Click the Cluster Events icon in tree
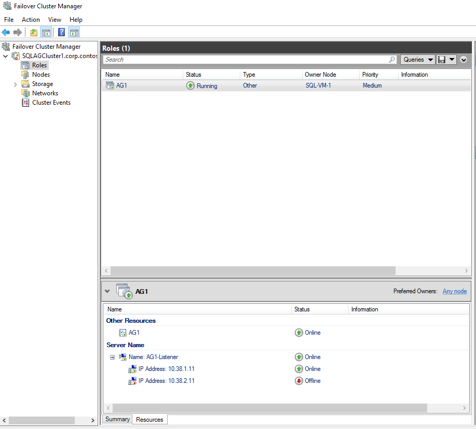Viewport: 476px width, 429px height. 25,103
